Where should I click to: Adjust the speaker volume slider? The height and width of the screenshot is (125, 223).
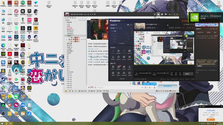[161, 73]
